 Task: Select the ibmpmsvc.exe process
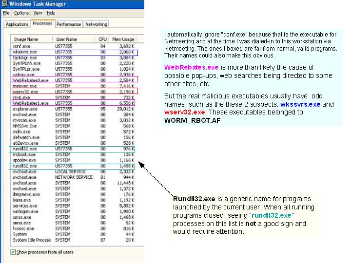74,194
